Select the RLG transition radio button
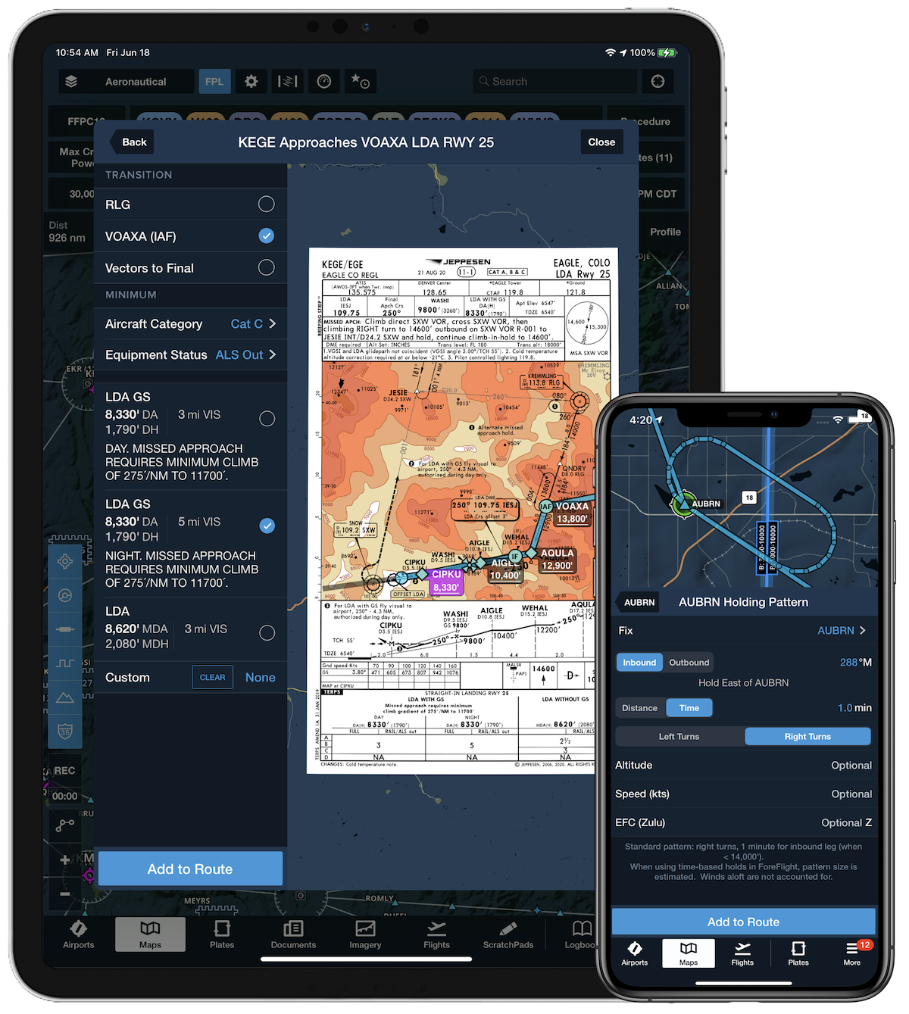 267,204
